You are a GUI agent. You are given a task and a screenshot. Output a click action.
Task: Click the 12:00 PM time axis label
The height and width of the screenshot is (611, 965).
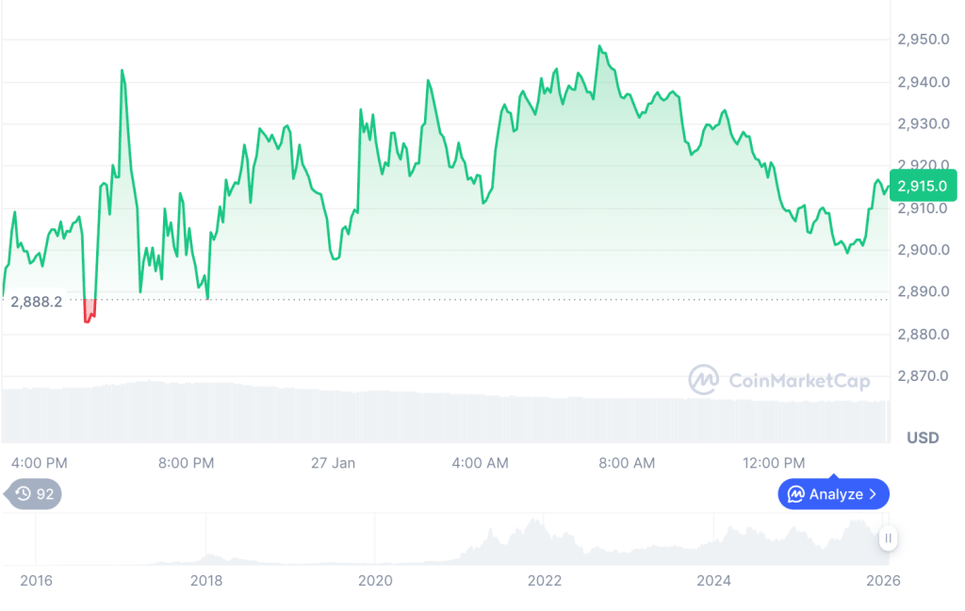[x=774, y=463]
